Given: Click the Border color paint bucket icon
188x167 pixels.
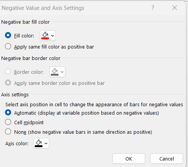Looking at the screenshot, I should point(55,71).
